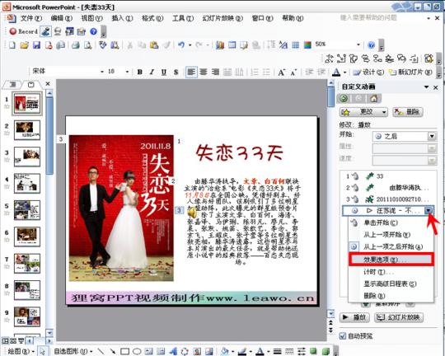Image resolution: width=445 pixels, height=356 pixels.
Task: Select 计时 from the context menu
Action: point(391,272)
